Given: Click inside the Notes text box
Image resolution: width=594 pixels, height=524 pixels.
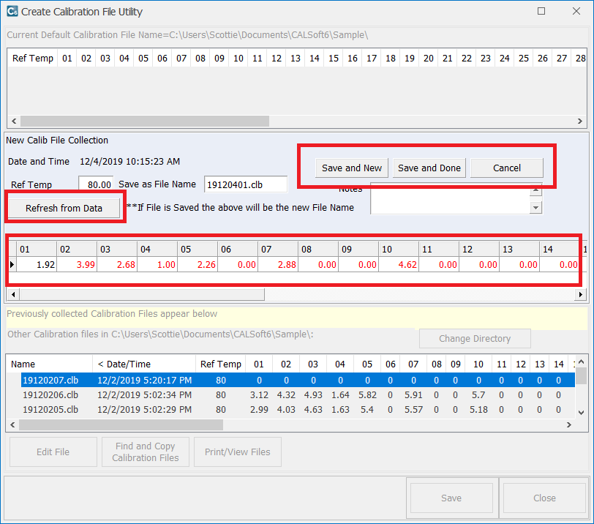Looking at the screenshot, I should [x=450, y=198].
